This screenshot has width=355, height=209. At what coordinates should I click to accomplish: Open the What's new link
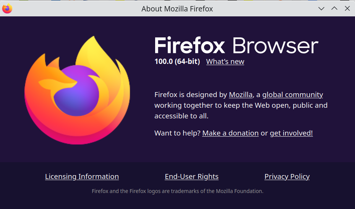coord(225,62)
